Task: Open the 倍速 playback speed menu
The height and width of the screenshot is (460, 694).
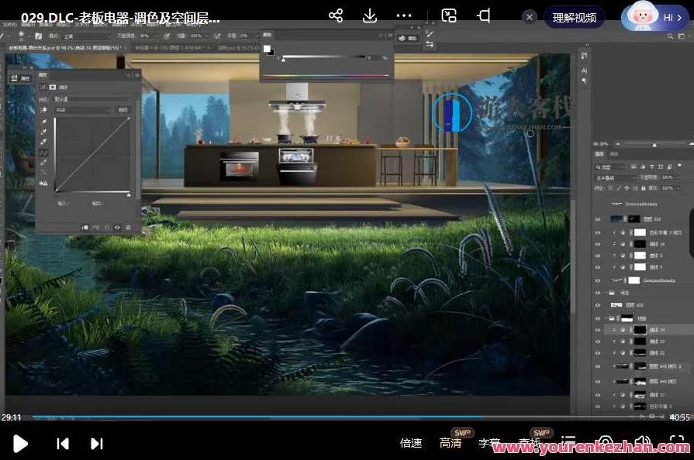Action: point(411,444)
